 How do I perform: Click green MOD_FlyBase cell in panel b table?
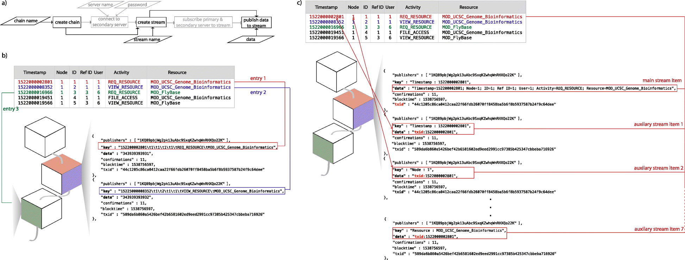165,92
